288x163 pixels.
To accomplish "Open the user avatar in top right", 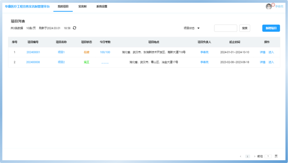I will pos(269,6).
